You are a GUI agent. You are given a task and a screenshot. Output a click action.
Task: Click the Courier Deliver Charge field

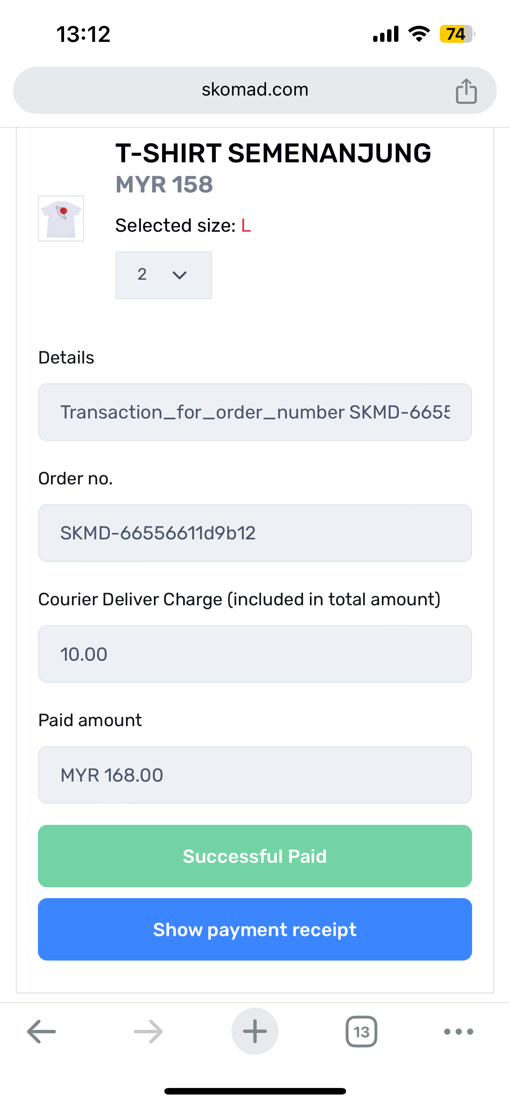tap(255, 654)
